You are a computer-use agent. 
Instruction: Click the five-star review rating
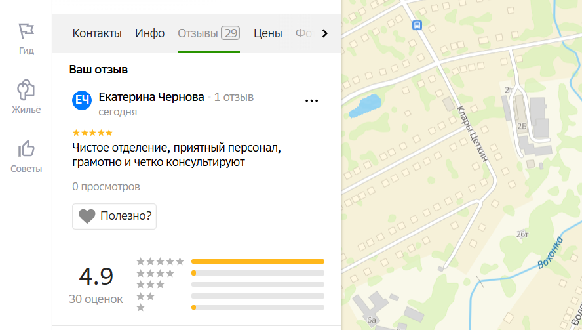click(92, 133)
